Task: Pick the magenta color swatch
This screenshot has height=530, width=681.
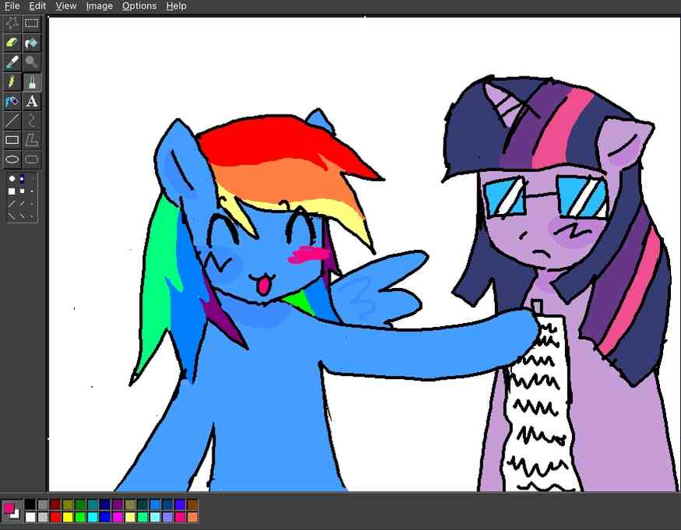Action: point(118,517)
